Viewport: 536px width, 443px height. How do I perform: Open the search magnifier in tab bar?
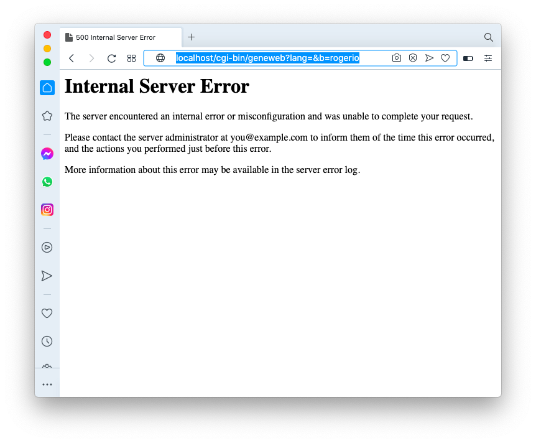point(488,37)
